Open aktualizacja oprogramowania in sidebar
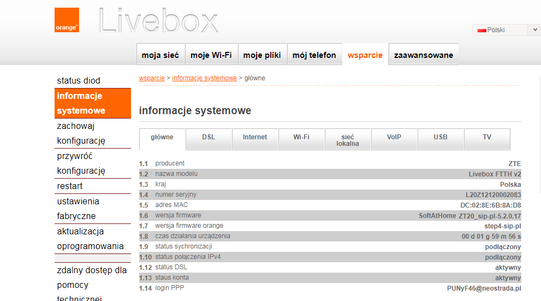This screenshot has width=541, height=301. (90, 239)
